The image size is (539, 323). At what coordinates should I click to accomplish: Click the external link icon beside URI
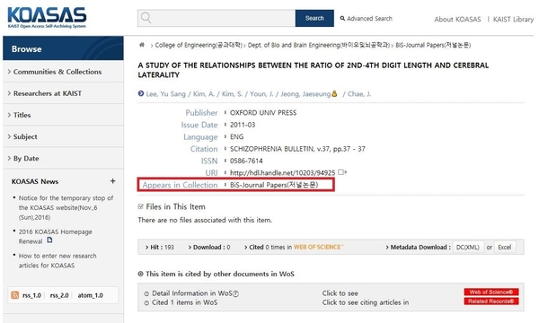coord(342,172)
